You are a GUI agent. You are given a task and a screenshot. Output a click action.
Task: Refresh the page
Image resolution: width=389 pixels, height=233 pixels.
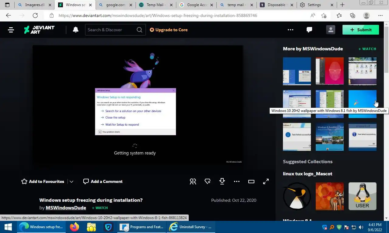[35, 15]
